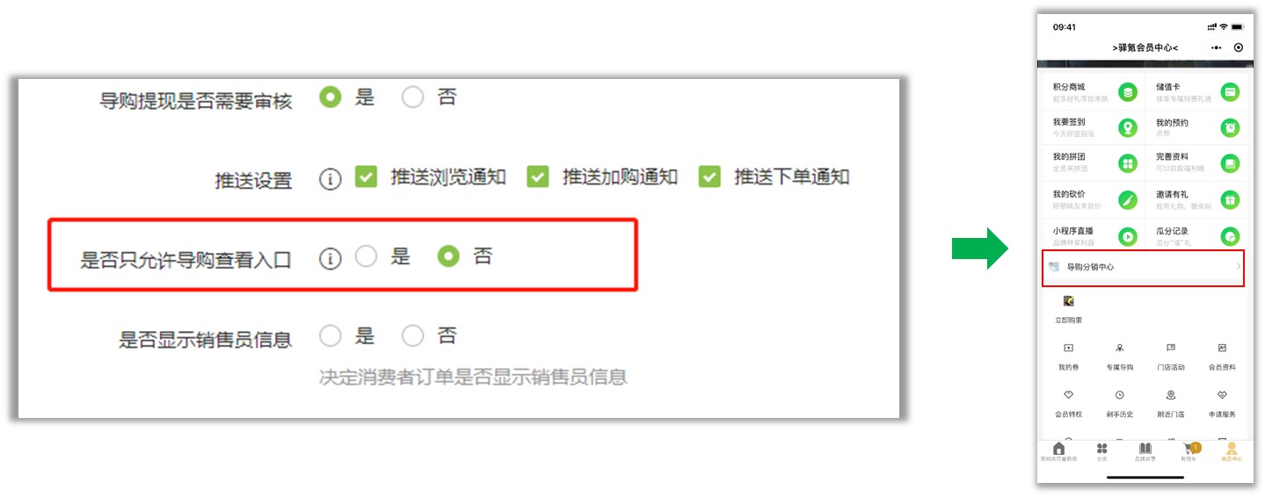Uncheck the 推送浏览通知 checkbox
The image size is (1265, 497).
(366, 176)
